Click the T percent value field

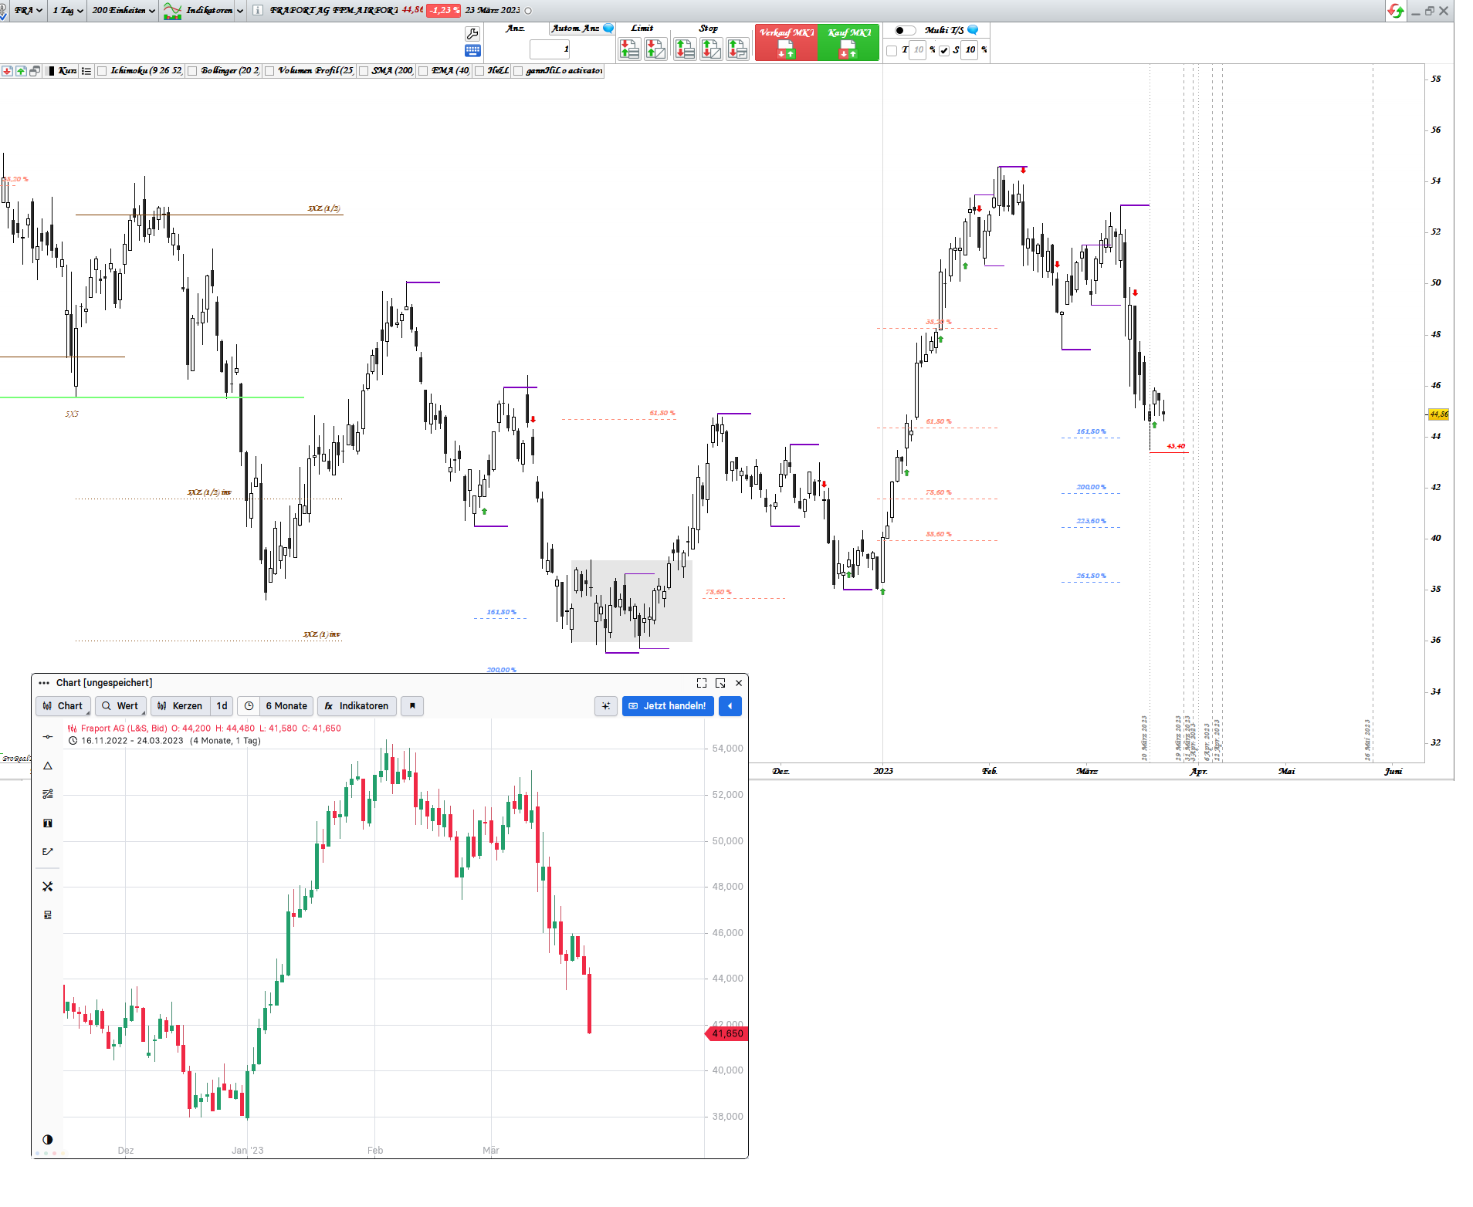pyautogui.click(x=918, y=50)
